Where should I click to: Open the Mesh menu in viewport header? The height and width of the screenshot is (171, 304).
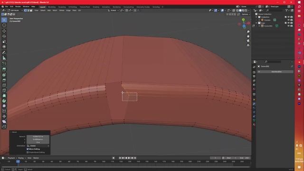click(55, 10)
